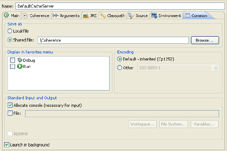Click the Classpath tab icon

click(103, 15)
